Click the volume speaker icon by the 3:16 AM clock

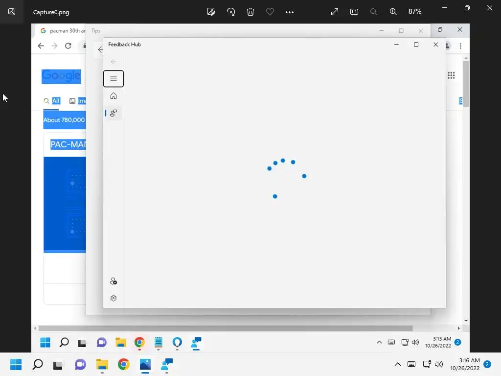click(439, 364)
